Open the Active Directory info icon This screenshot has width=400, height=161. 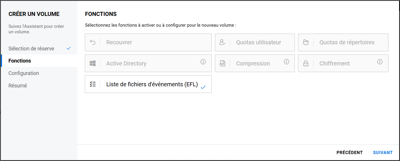pos(203,62)
